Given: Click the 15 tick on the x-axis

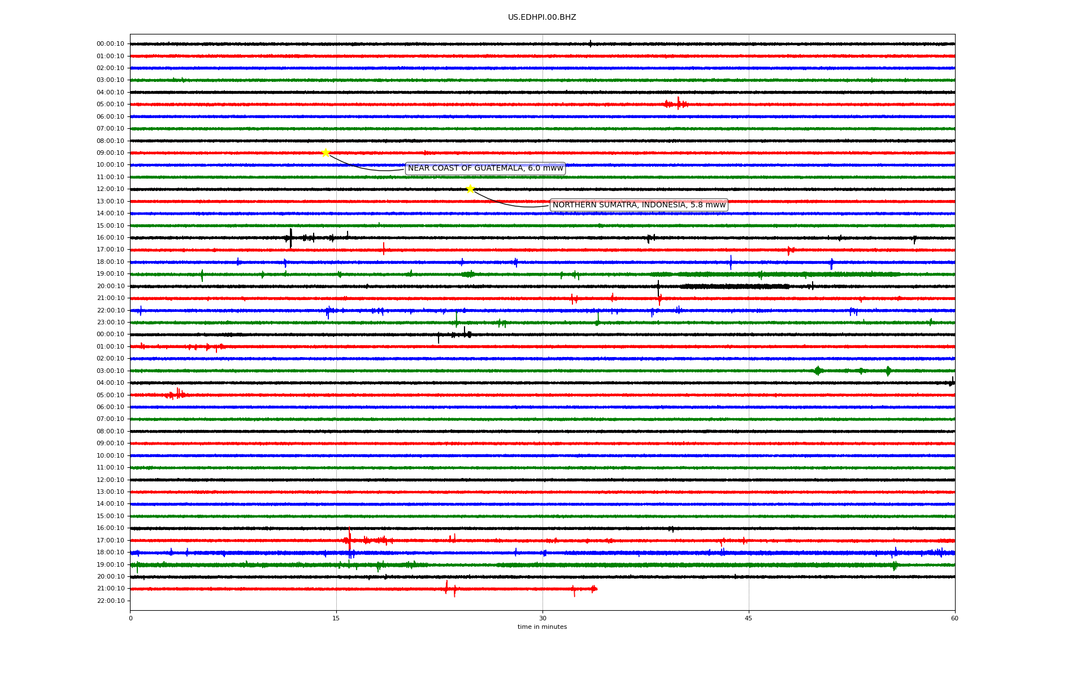Looking at the screenshot, I should (x=336, y=618).
